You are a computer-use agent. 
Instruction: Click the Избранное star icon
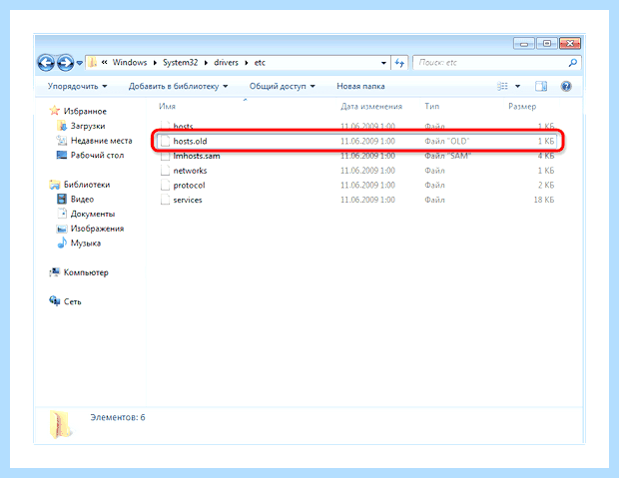click(x=55, y=111)
